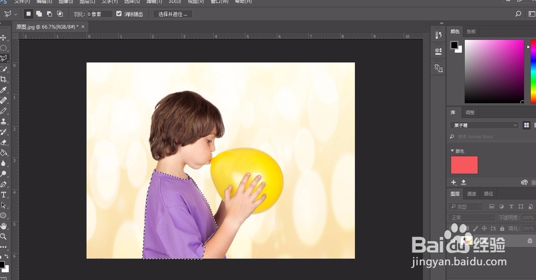Open the blend mode 正常 dropdown
536x280 pixels.
click(x=471, y=217)
